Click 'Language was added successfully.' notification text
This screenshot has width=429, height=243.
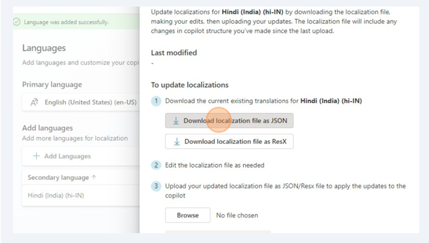click(66, 22)
